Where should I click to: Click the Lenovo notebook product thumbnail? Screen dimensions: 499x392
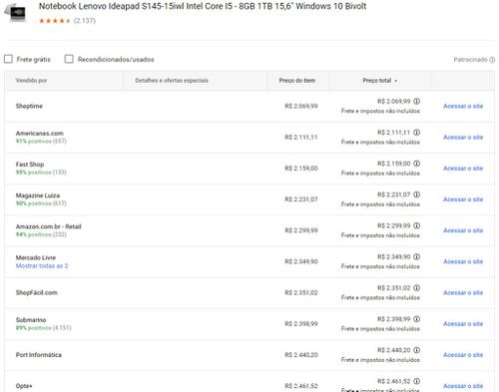point(15,13)
